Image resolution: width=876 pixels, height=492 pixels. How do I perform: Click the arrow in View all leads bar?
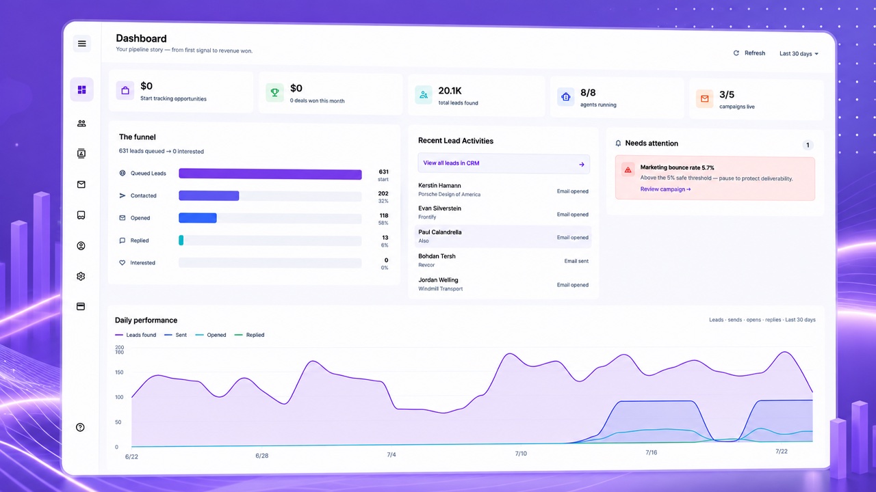[582, 164]
